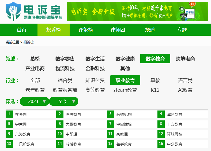Screen dimensions: 211x151
Task: Click the highlighted 数字教育 domain filter
Action: tap(155, 58)
